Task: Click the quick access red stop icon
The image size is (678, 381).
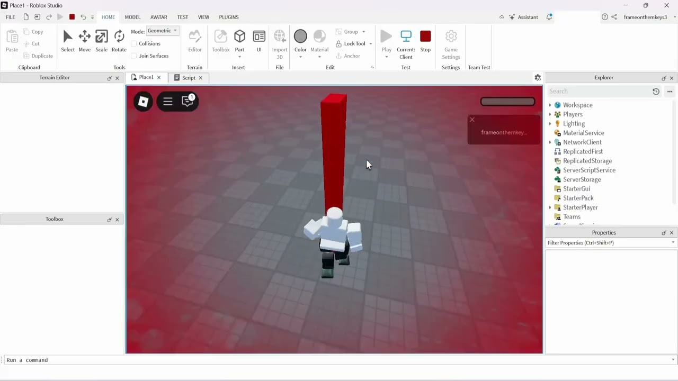Action: [x=72, y=17]
